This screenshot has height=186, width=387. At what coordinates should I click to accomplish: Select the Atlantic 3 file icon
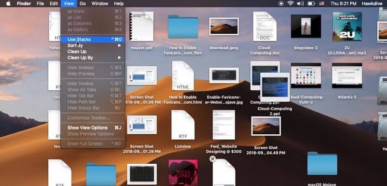click(347, 75)
